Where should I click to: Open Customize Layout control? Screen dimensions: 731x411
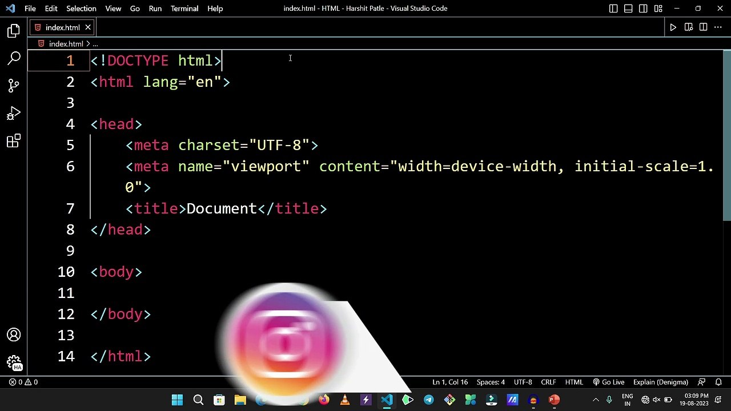point(658,9)
